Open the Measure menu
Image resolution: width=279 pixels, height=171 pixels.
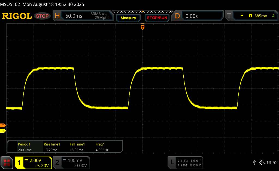pyautogui.click(x=128, y=18)
